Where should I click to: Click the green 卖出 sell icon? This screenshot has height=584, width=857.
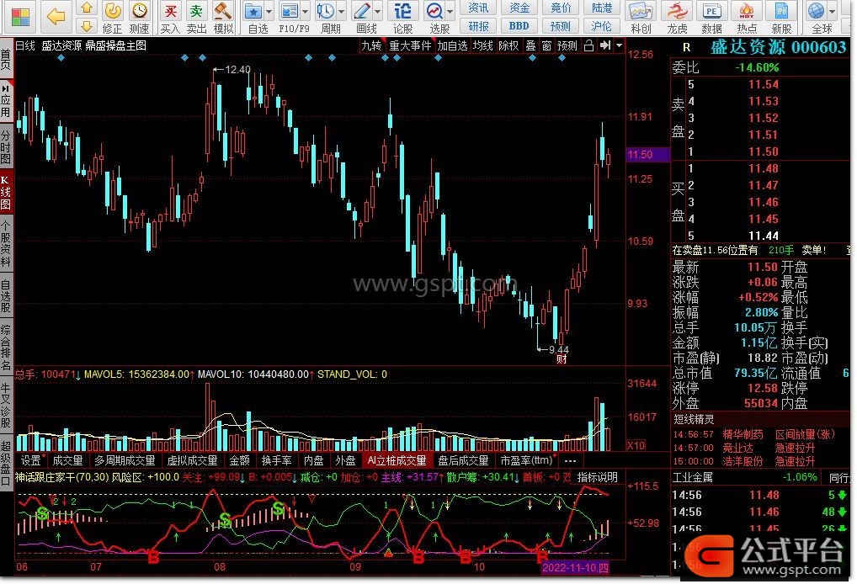196,10
